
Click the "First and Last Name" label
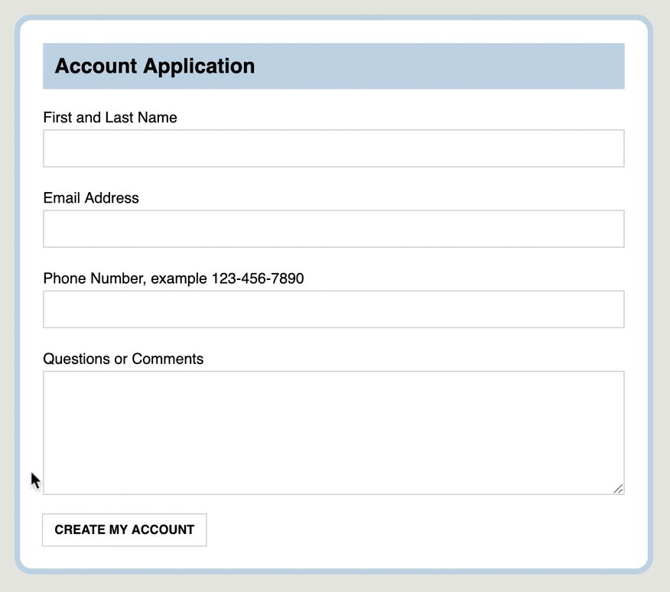click(110, 118)
